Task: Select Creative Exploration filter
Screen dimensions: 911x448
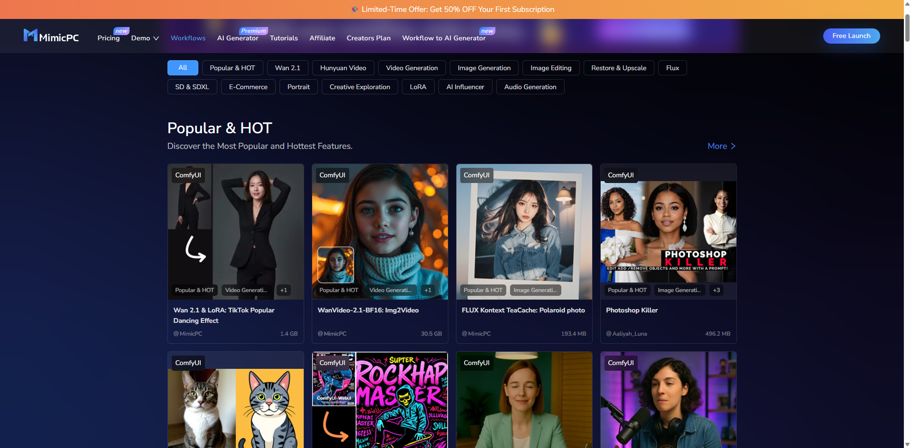Action: [360, 87]
